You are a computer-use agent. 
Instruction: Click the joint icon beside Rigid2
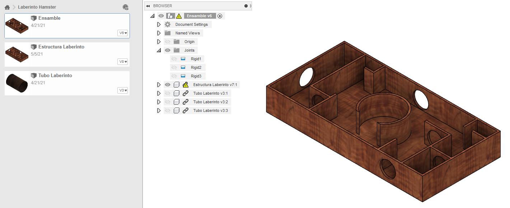click(x=183, y=67)
